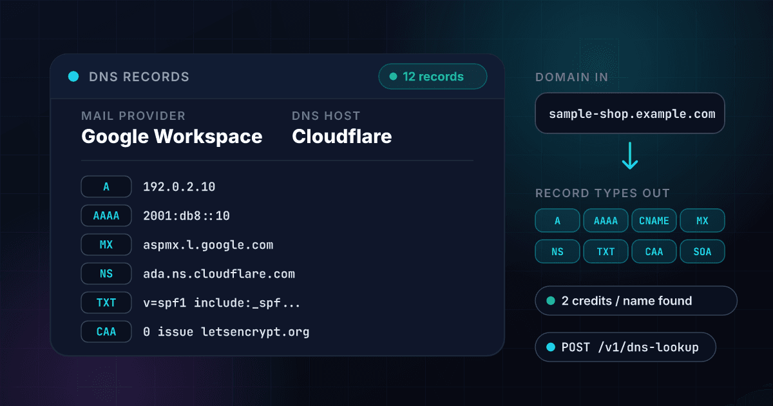Select the 2001:db8::10 IPv6 value
This screenshot has width=773, height=406.
186,216
